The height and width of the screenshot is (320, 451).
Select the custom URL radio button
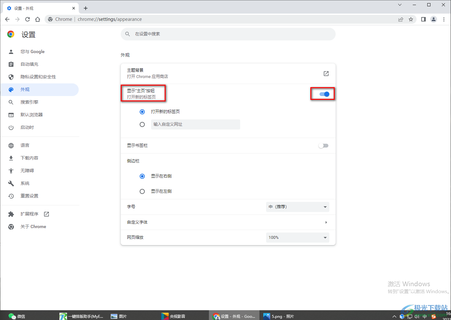142,124
